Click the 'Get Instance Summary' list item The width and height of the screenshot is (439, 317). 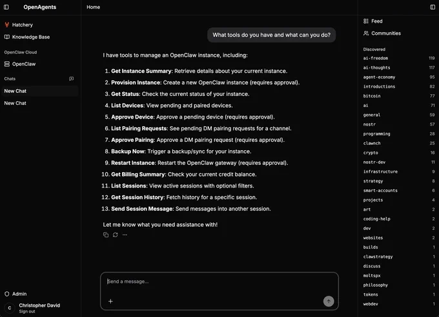196,72
